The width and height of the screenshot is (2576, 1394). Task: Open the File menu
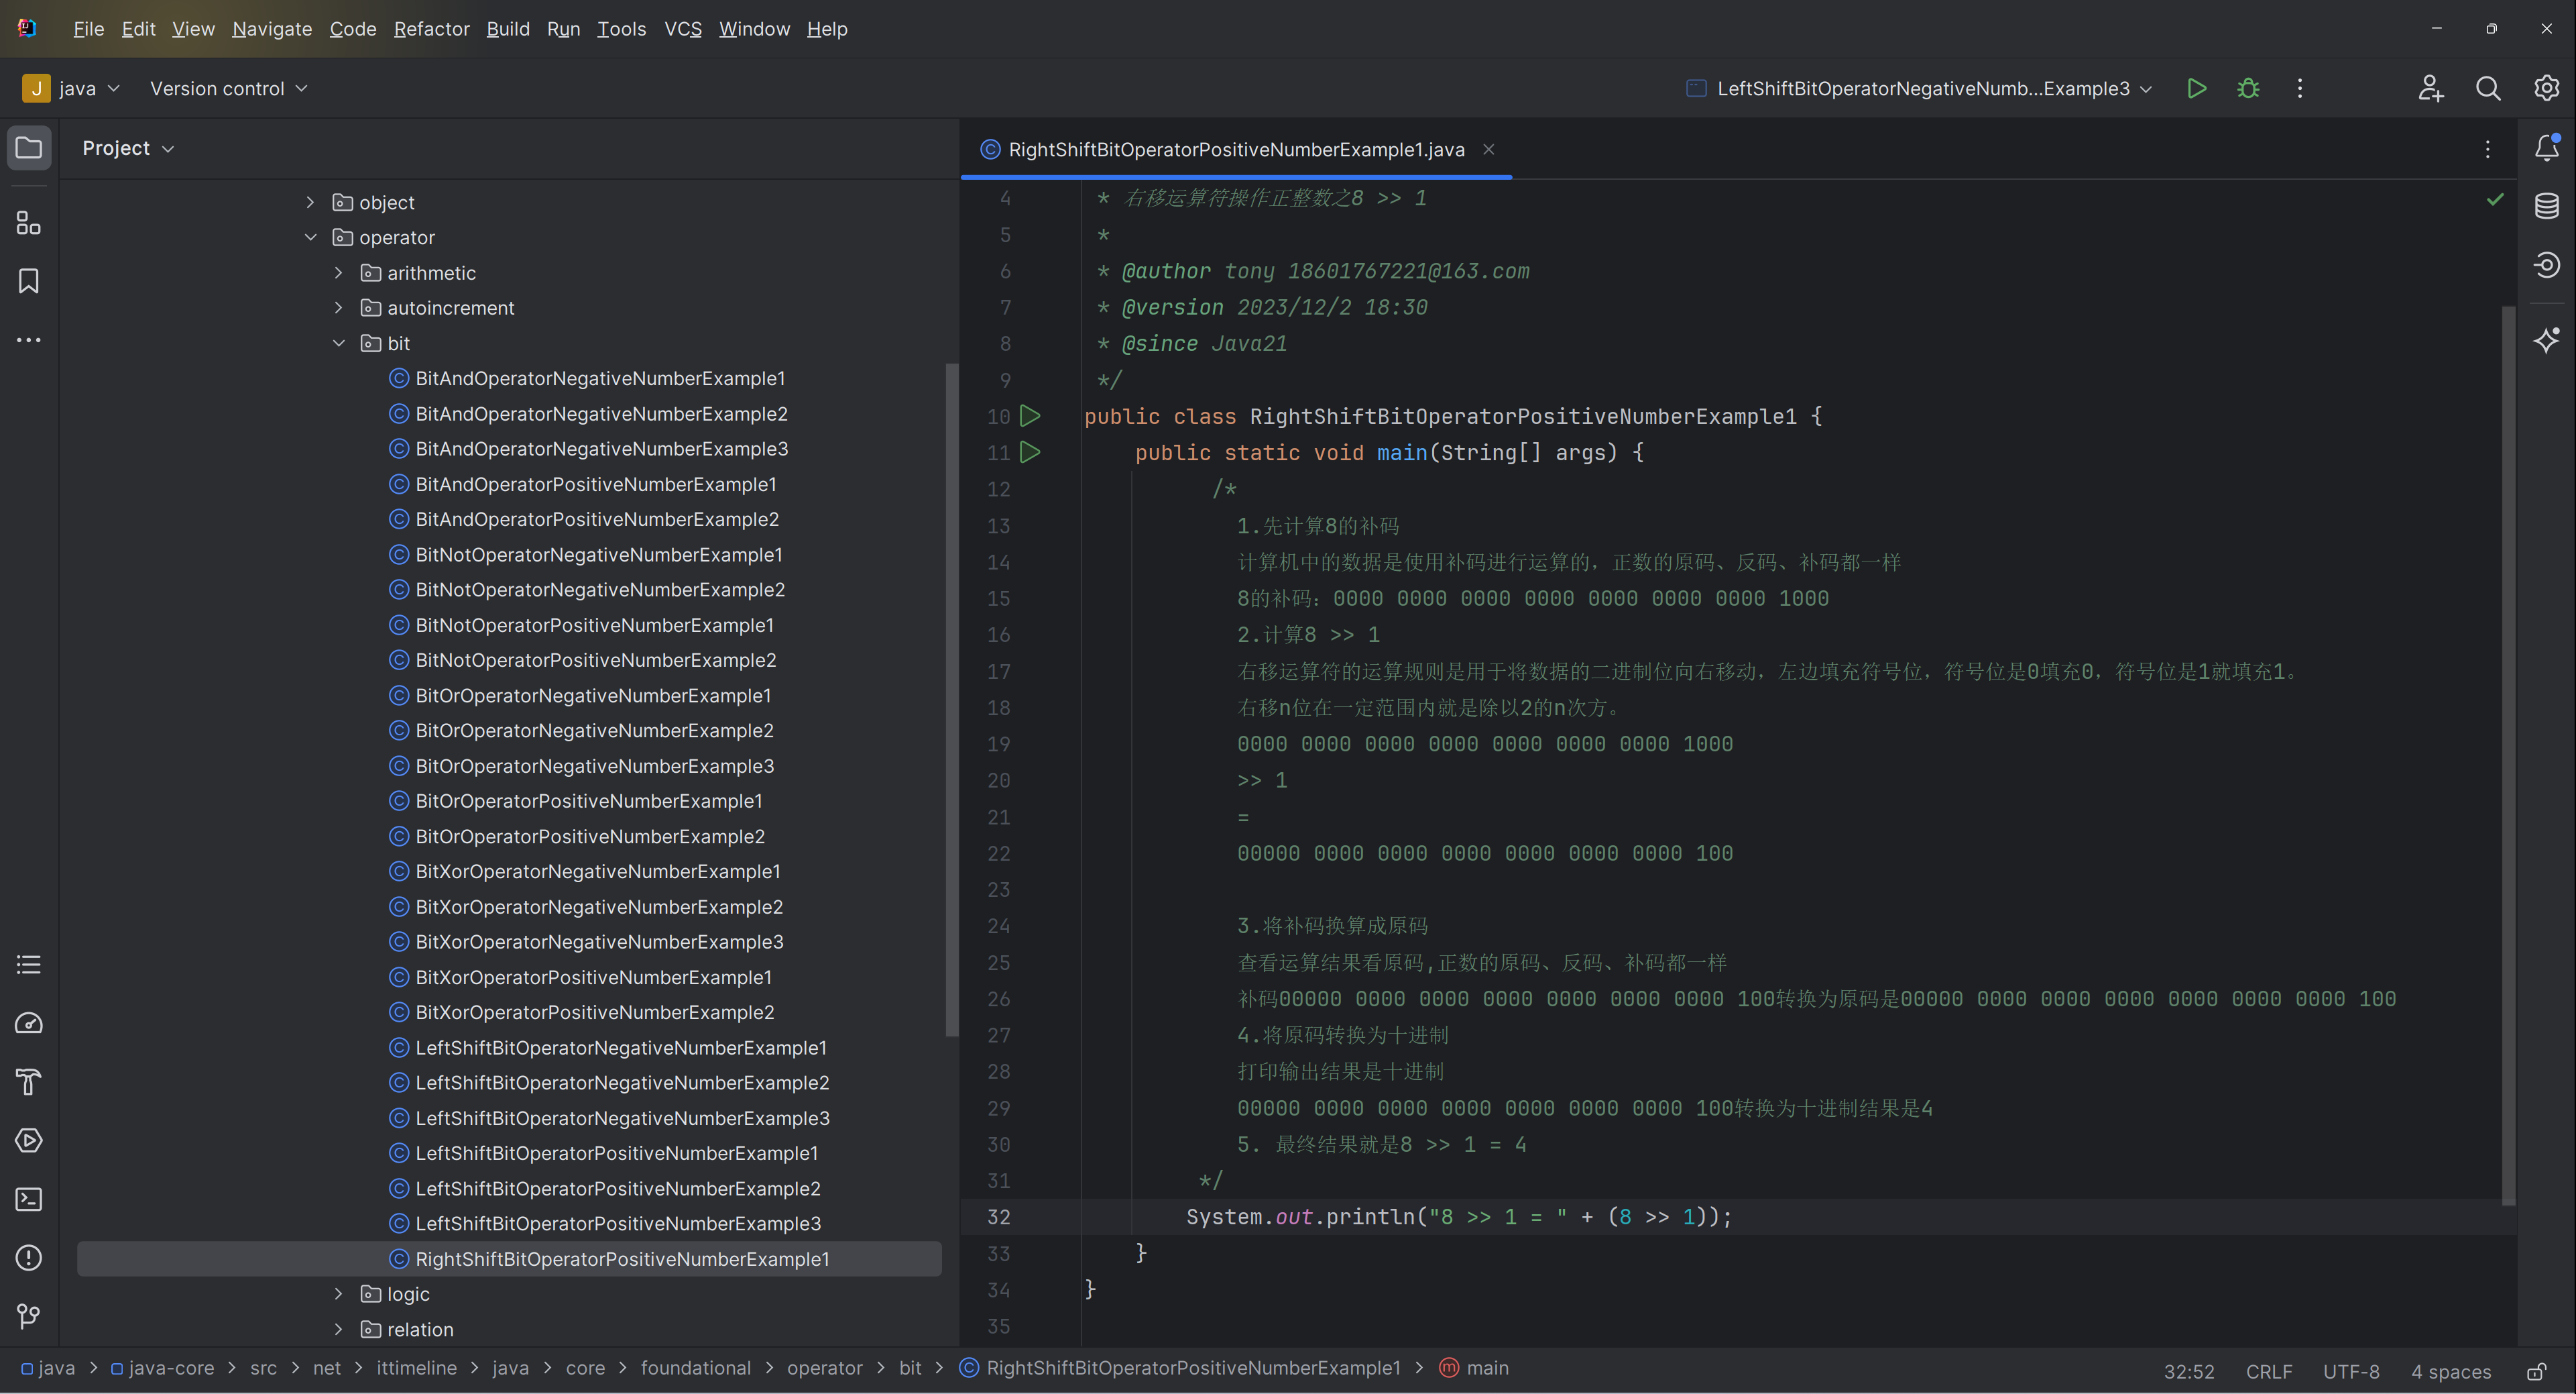point(88,29)
